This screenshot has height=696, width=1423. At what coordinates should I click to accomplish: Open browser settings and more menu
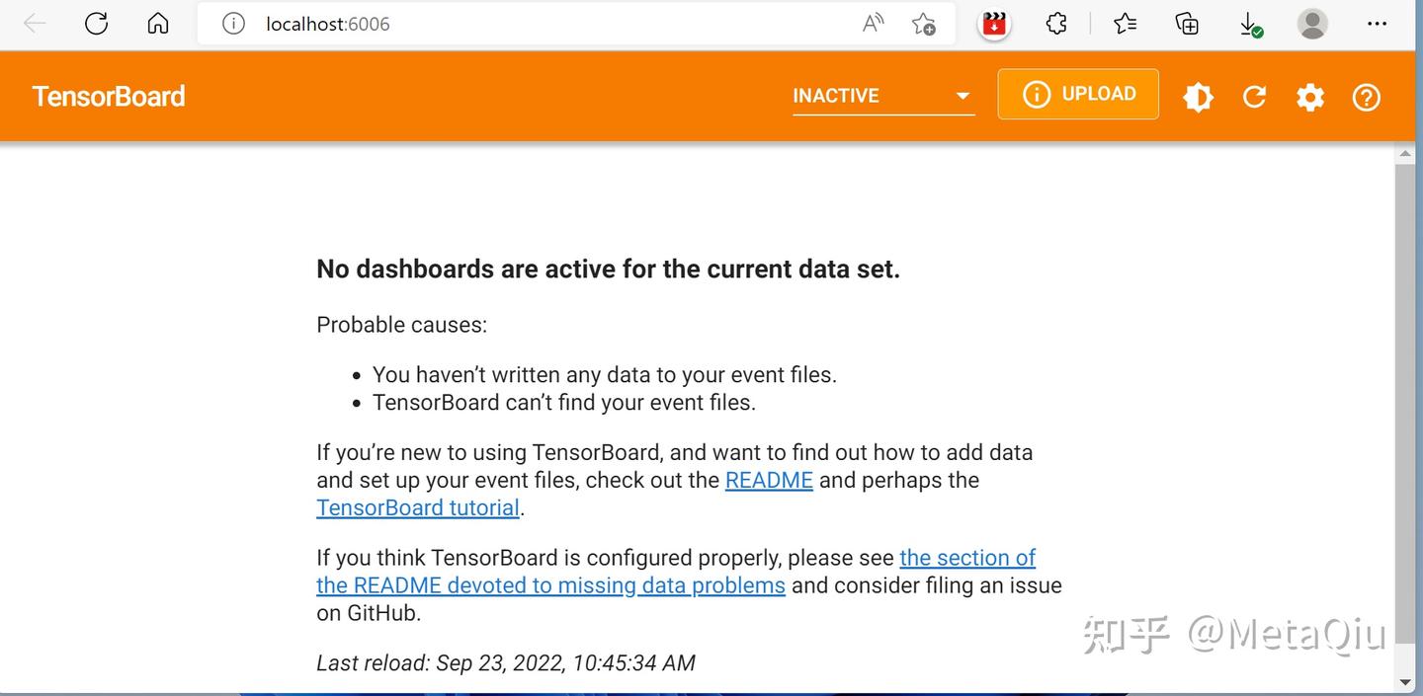coord(1377,24)
